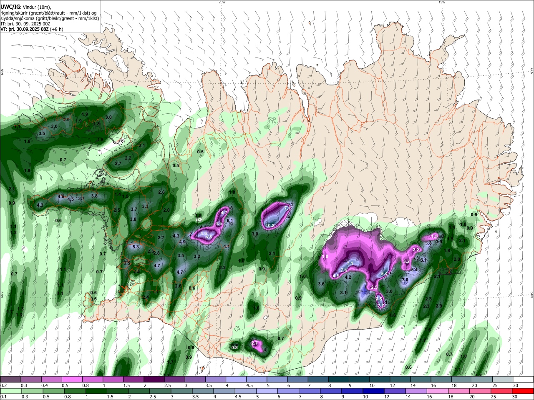Click the '5.1' value in the southeast
Screen dimensions: 534x400
(424, 260)
